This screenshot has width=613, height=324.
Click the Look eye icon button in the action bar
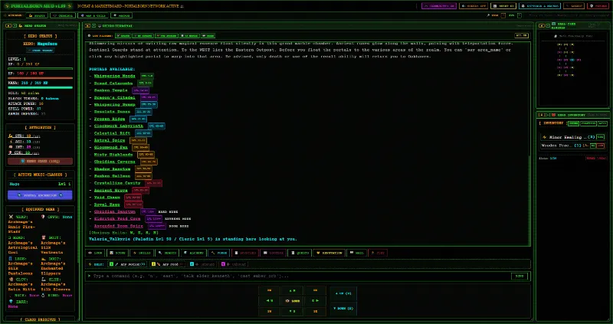tap(95, 253)
